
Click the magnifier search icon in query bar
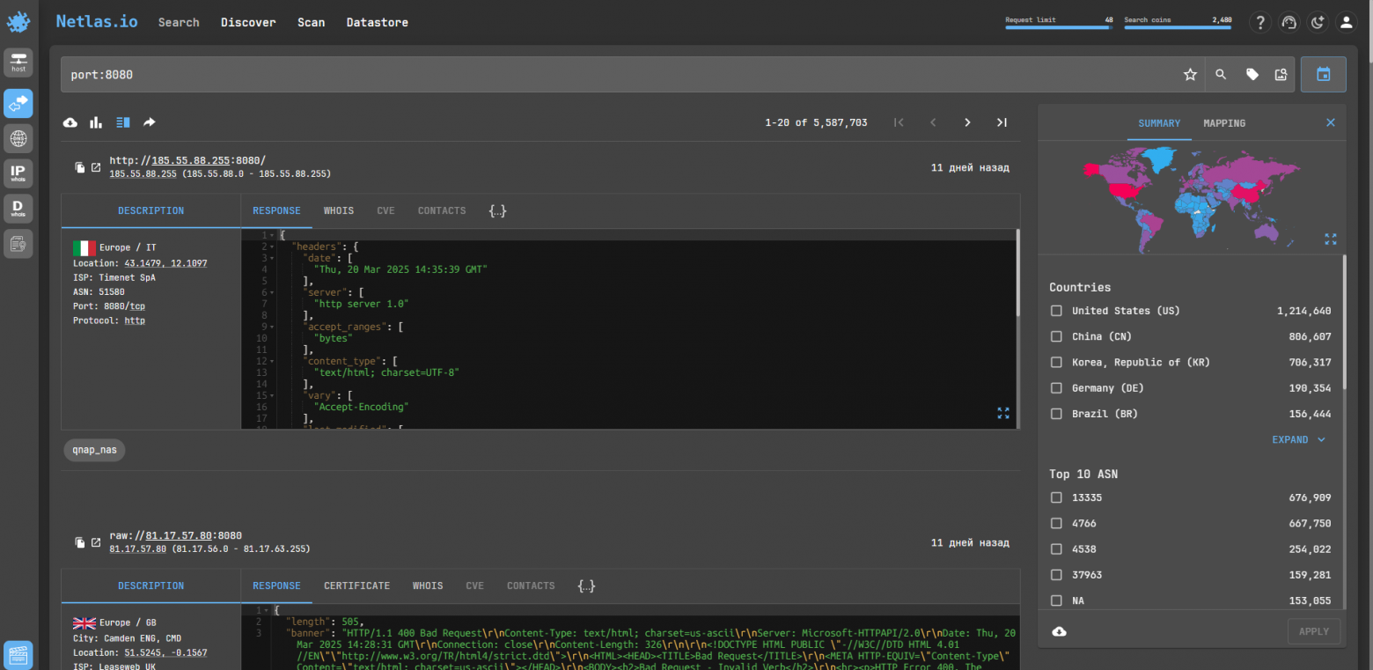coord(1221,75)
